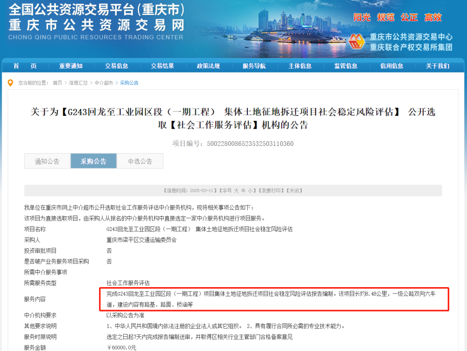Click the 重庆市公共资源交易网 site title

tap(96, 25)
